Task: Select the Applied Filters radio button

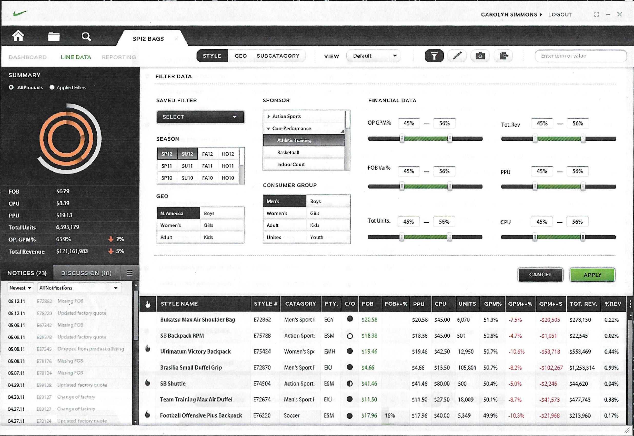Action: coord(52,87)
